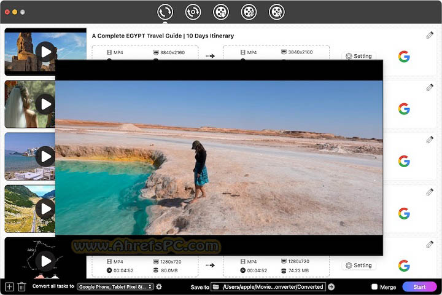
Task: Click the Google profile icon of second video
Action: tap(404, 109)
